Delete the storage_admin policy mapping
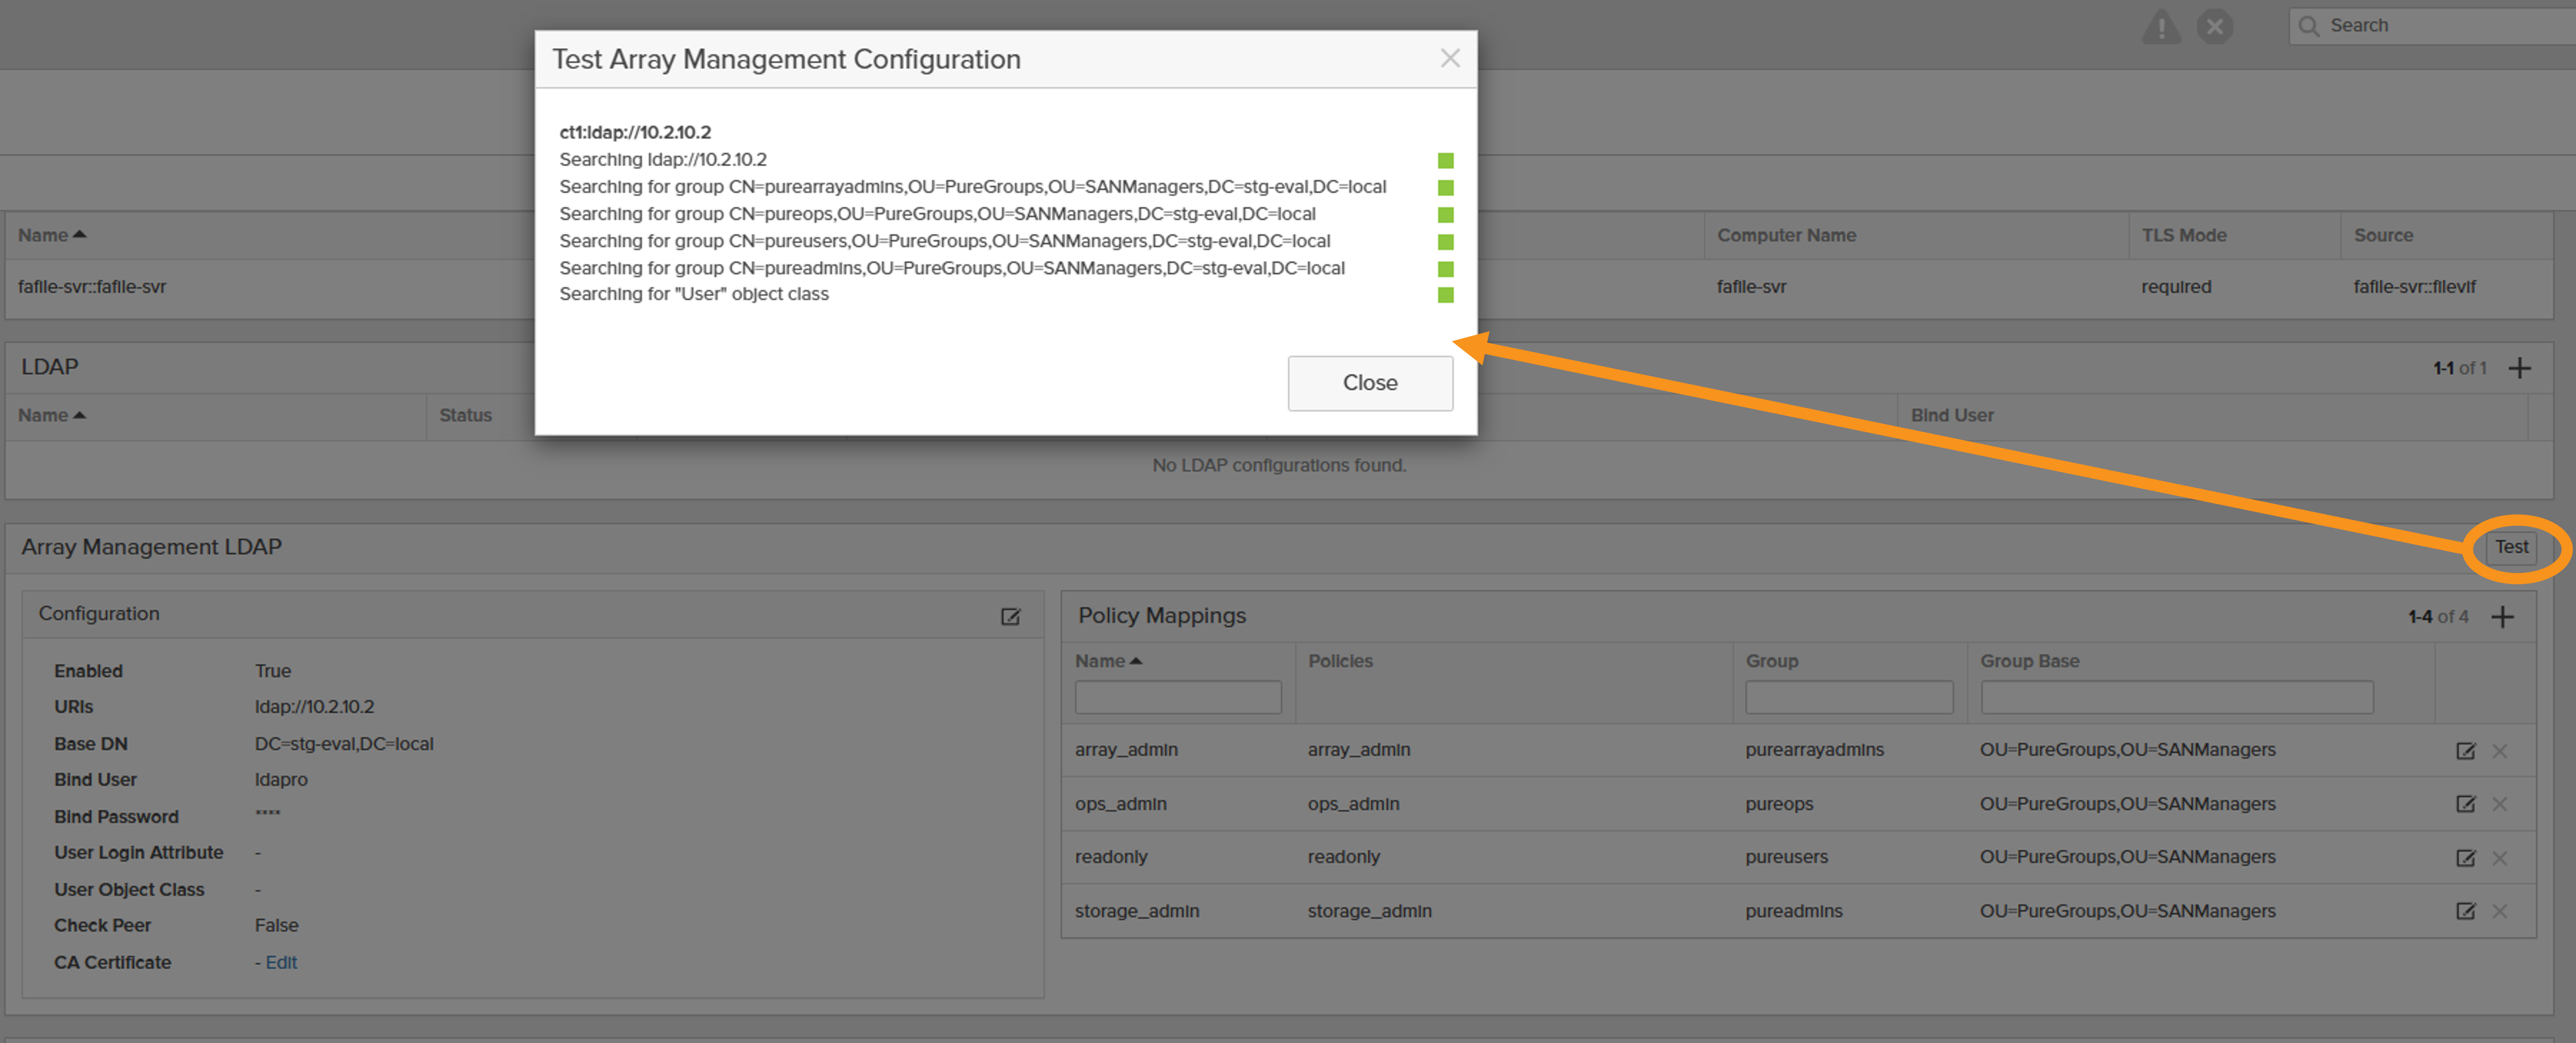 coord(2499,911)
